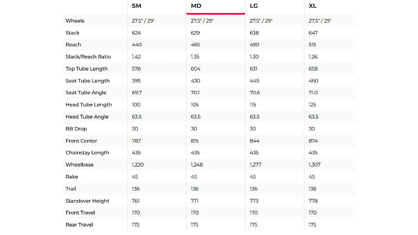418x235 pixels.
Task: Click the Stack/Reach Ratio label
Action: pos(88,57)
